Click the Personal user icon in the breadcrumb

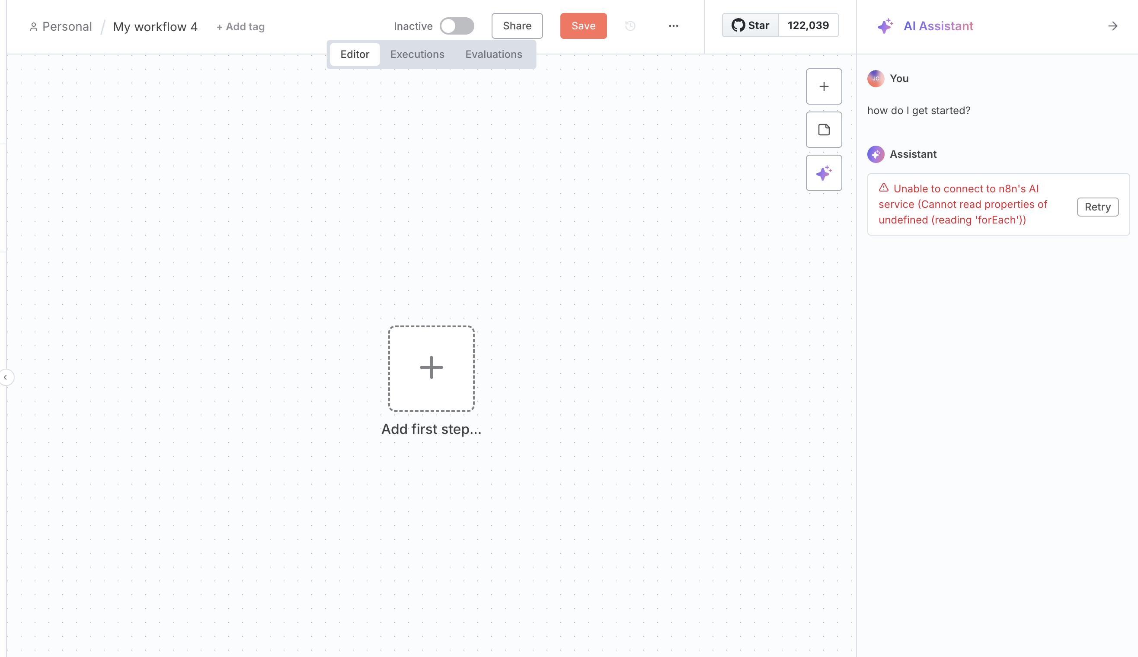tap(33, 27)
